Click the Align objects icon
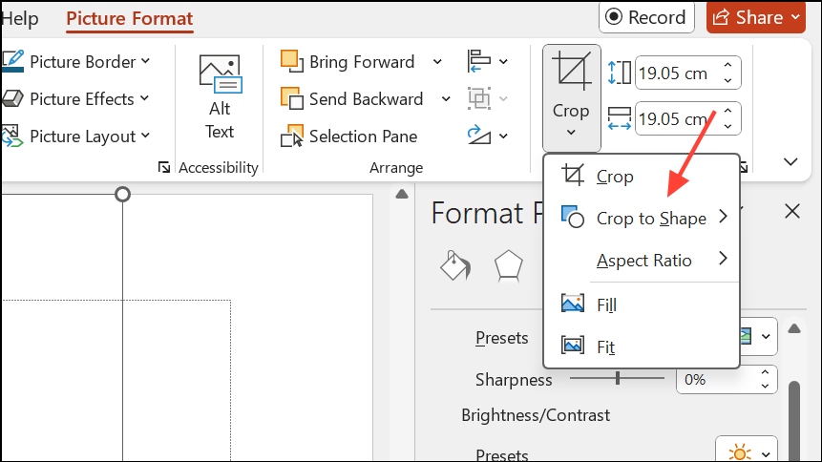The width and height of the screenshot is (822, 462). (479, 61)
